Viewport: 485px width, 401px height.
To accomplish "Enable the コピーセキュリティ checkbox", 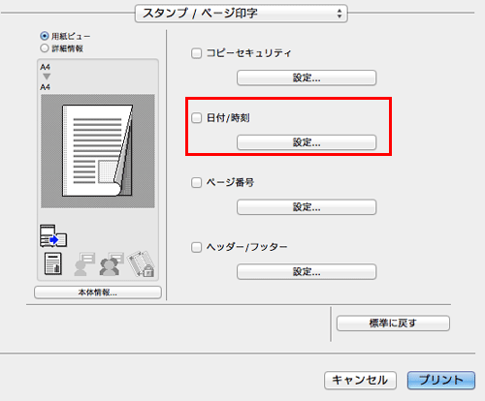I will pyautogui.click(x=196, y=53).
